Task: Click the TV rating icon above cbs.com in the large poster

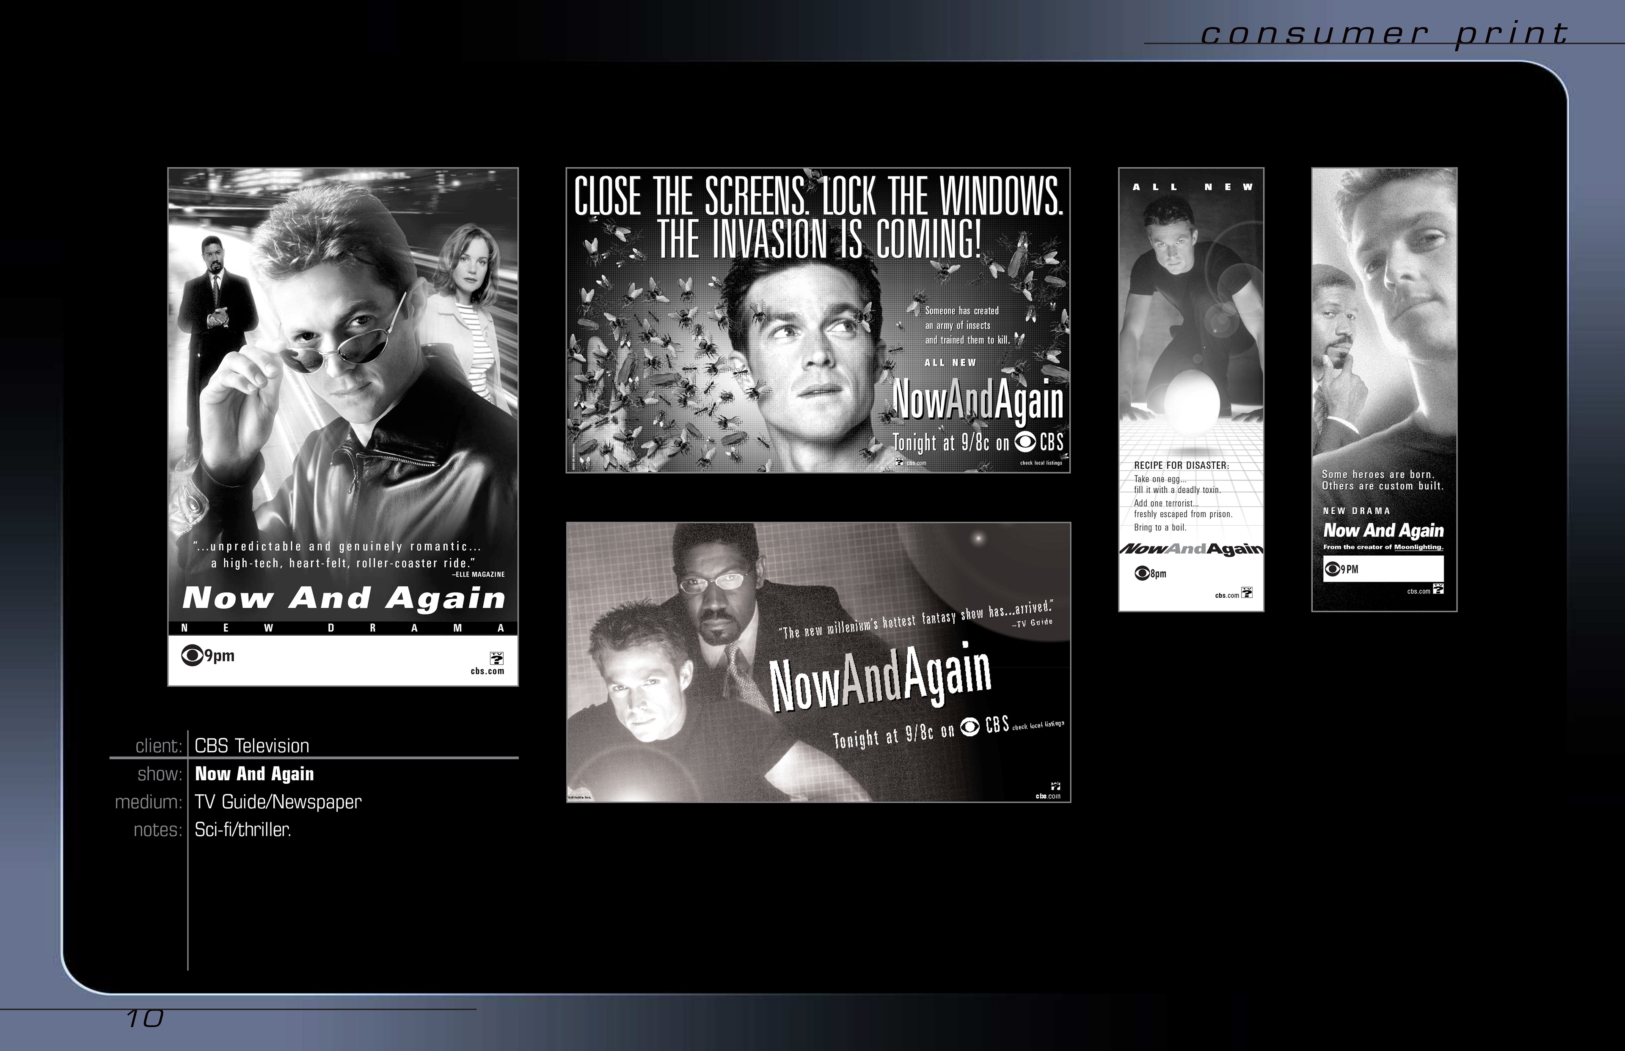Action: [497, 659]
